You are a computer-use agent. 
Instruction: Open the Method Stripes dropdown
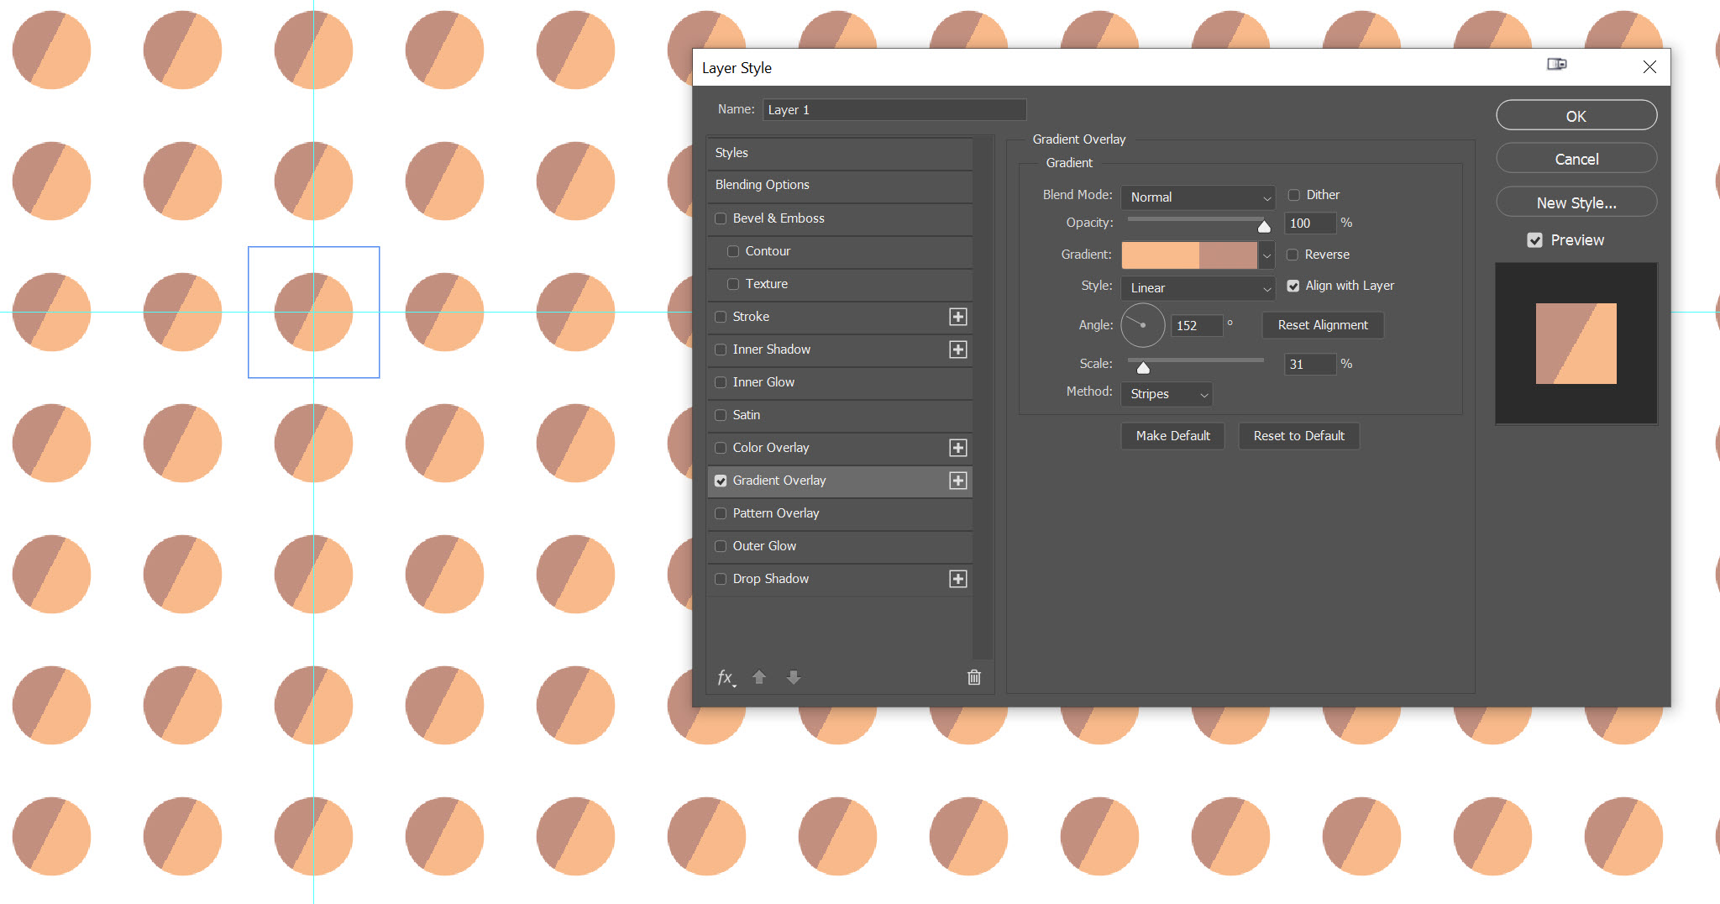tap(1167, 394)
